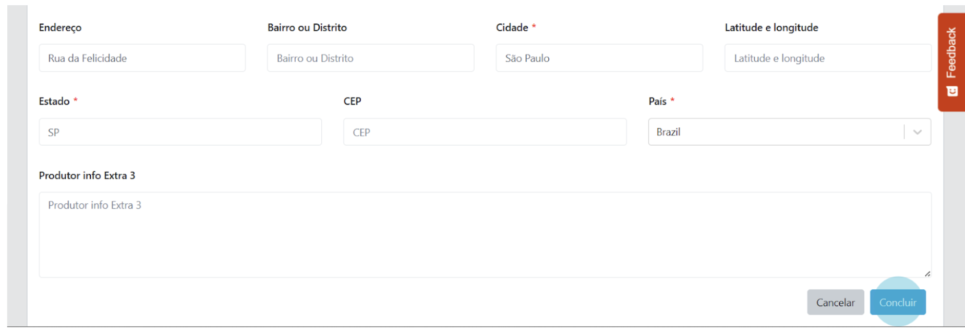965x334 pixels.
Task: Click the Concluir button
Action: [x=898, y=302]
